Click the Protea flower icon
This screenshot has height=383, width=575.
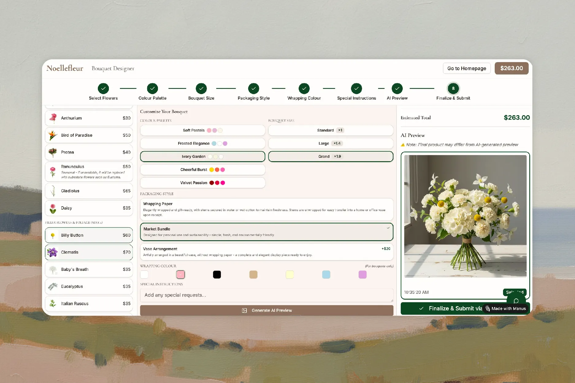53,152
